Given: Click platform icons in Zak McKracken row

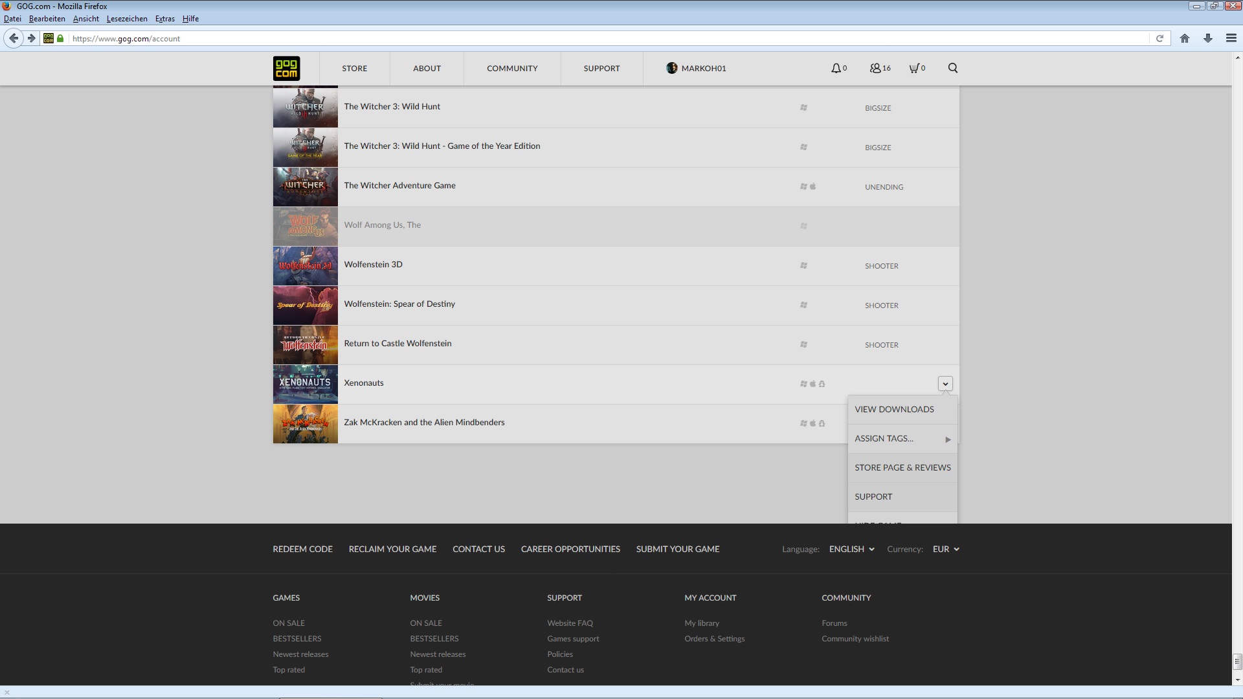Looking at the screenshot, I should coord(812,423).
